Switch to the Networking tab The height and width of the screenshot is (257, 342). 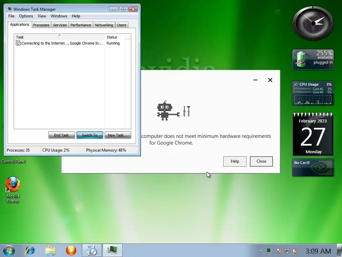[x=104, y=25]
